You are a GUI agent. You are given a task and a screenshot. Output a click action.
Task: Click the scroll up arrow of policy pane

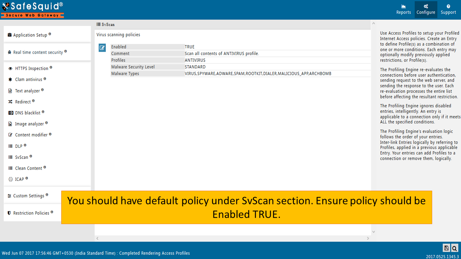point(373,24)
